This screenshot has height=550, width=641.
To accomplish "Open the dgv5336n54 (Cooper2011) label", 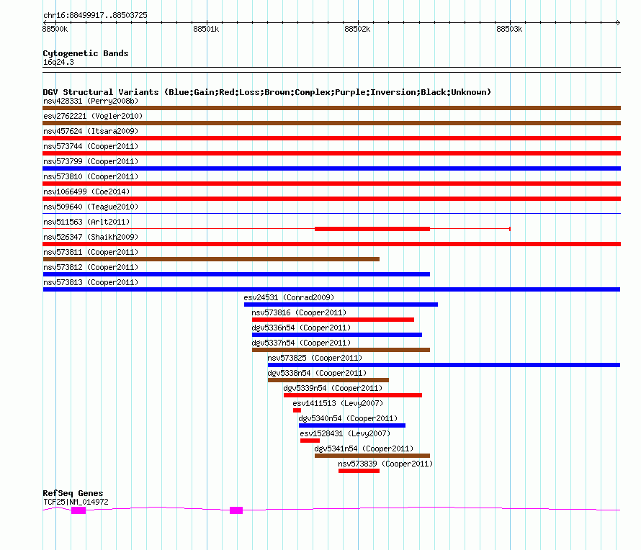I will coord(301,328).
